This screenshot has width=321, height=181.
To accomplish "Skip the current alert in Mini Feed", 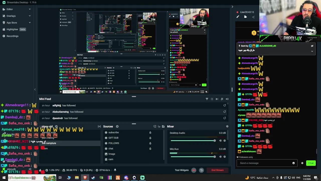I will (x=217, y=99).
